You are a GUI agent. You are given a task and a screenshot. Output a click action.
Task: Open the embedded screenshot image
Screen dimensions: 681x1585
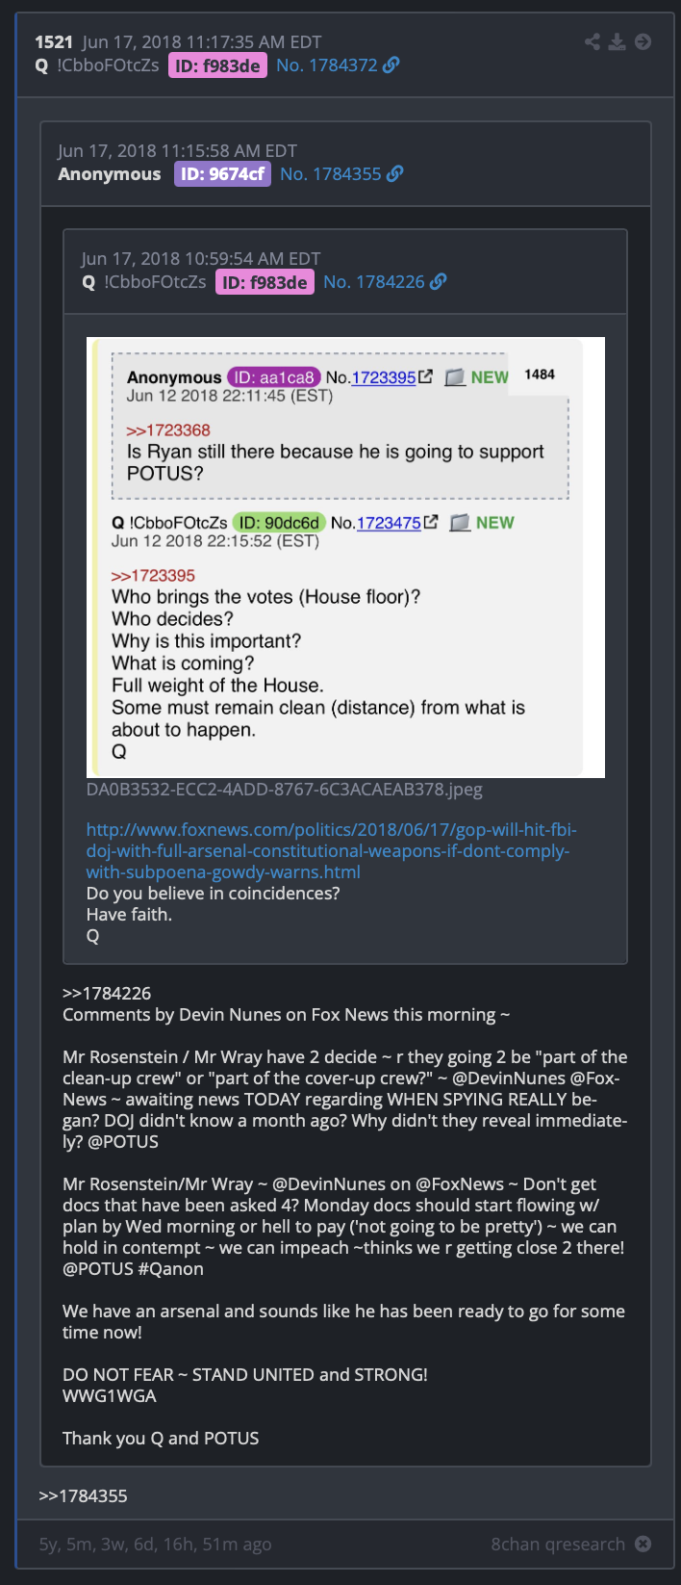(x=345, y=557)
